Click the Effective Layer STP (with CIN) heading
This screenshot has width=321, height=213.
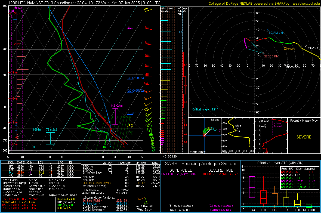(280, 163)
